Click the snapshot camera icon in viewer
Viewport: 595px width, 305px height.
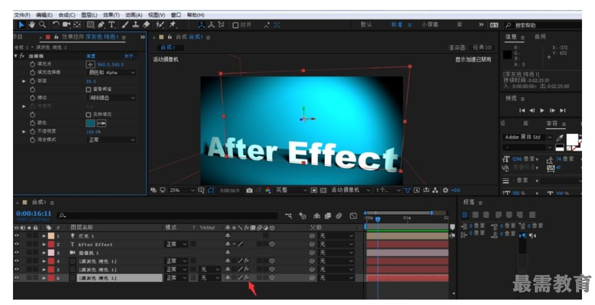tap(249, 190)
